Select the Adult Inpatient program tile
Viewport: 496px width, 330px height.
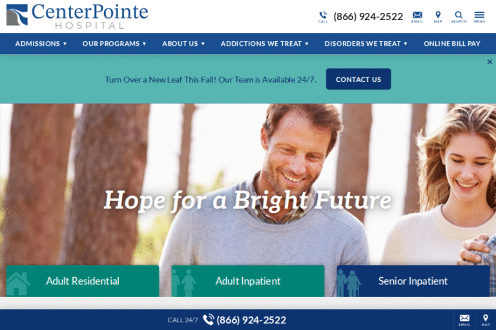tap(248, 281)
